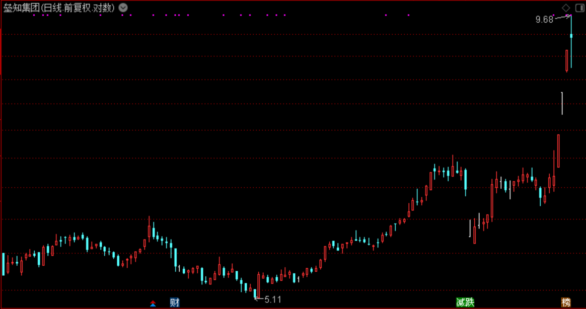Select the long red candle just before the white gap bar
This screenshot has width=586, height=309.
coord(558,151)
